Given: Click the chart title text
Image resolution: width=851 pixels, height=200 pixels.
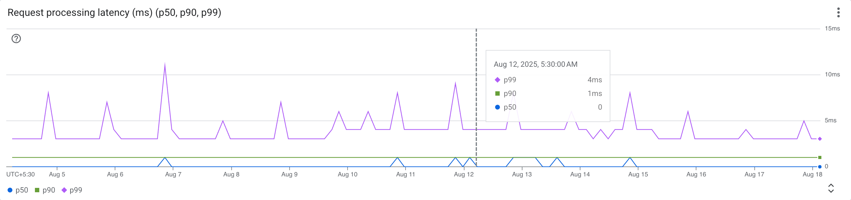Looking at the screenshot, I should click(115, 13).
